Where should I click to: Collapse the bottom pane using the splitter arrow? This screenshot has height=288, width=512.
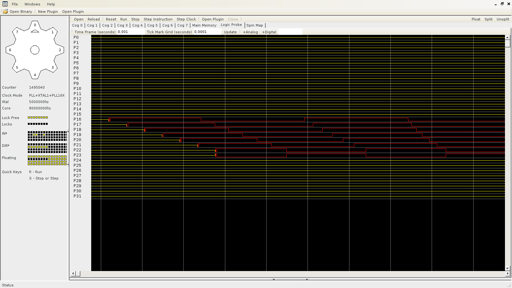pyautogui.click(x=307, y=279)
